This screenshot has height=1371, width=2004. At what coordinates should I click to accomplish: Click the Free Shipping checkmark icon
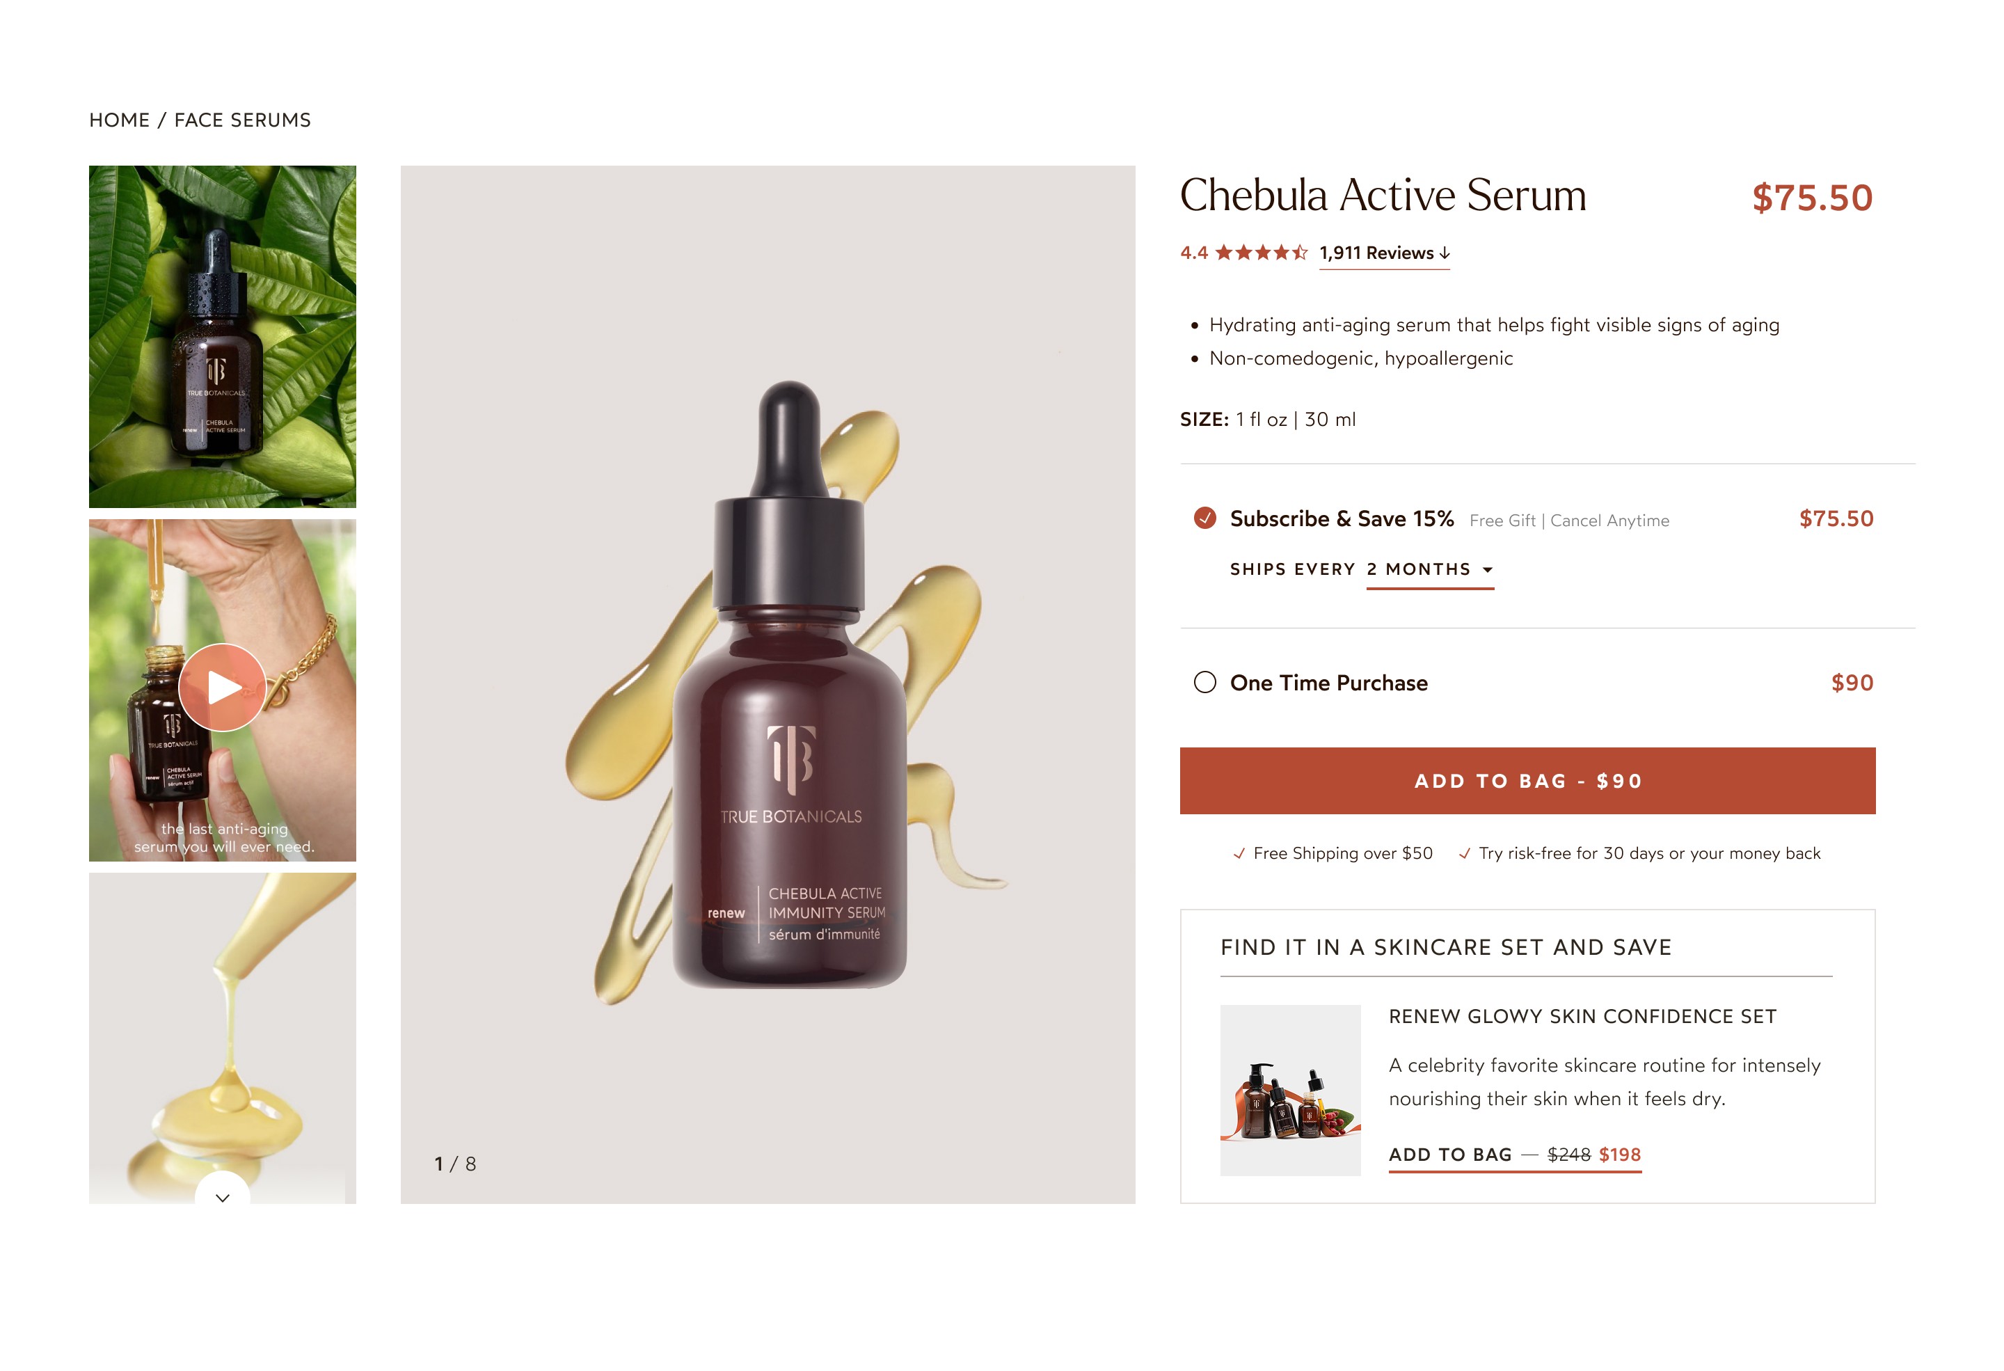pos(1239,854)
